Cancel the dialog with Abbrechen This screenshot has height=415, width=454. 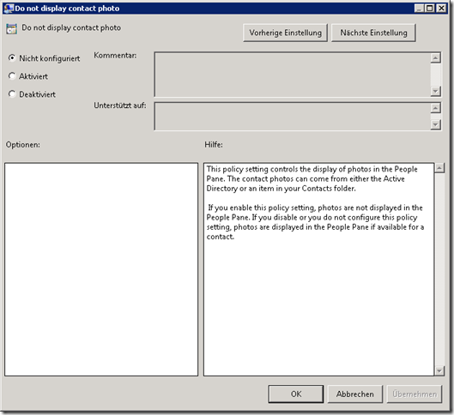[355, 394]
